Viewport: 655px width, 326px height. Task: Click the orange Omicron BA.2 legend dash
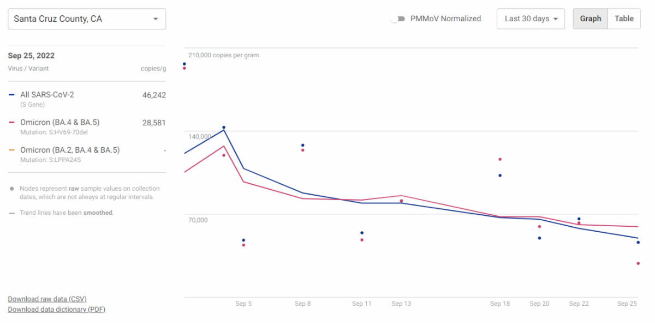coord(12,150)
